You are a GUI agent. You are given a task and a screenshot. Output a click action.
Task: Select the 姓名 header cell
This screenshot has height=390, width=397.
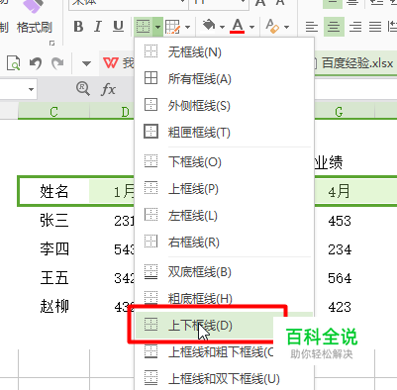click(53, 191)
